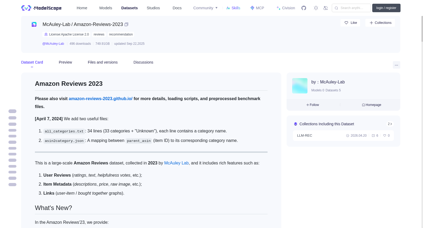Click the License:Apache License 2.0 tag
The height and width of the screenshot is (228, 423).
[66, 34]
